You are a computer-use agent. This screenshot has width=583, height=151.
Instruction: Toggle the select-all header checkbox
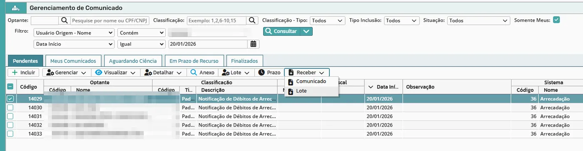(10, 87)
